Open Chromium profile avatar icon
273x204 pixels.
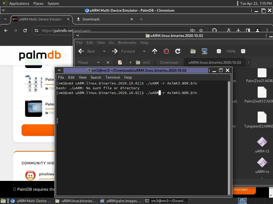tap(258, 31)
